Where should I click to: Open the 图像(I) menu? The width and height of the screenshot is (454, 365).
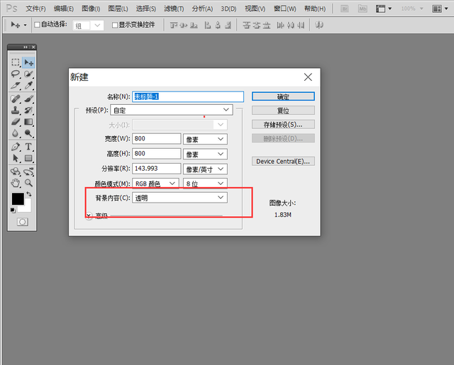(x=91, y=9)
